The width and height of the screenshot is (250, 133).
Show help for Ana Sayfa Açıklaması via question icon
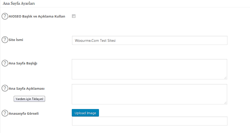5,88
